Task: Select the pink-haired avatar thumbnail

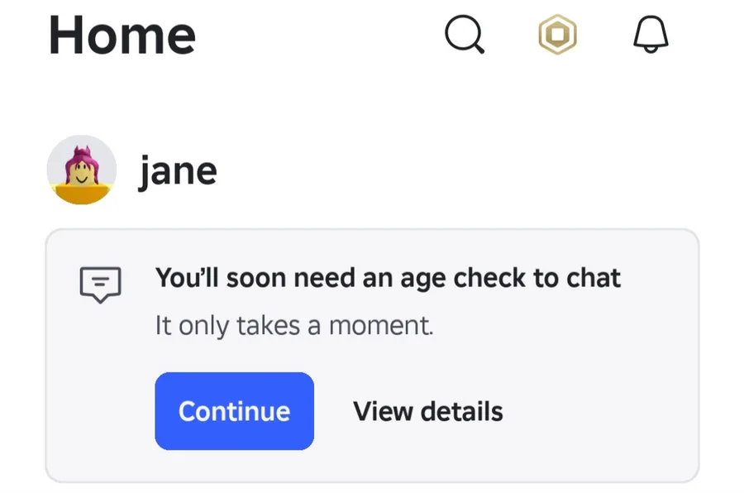Action: click(x=80, y=170)
